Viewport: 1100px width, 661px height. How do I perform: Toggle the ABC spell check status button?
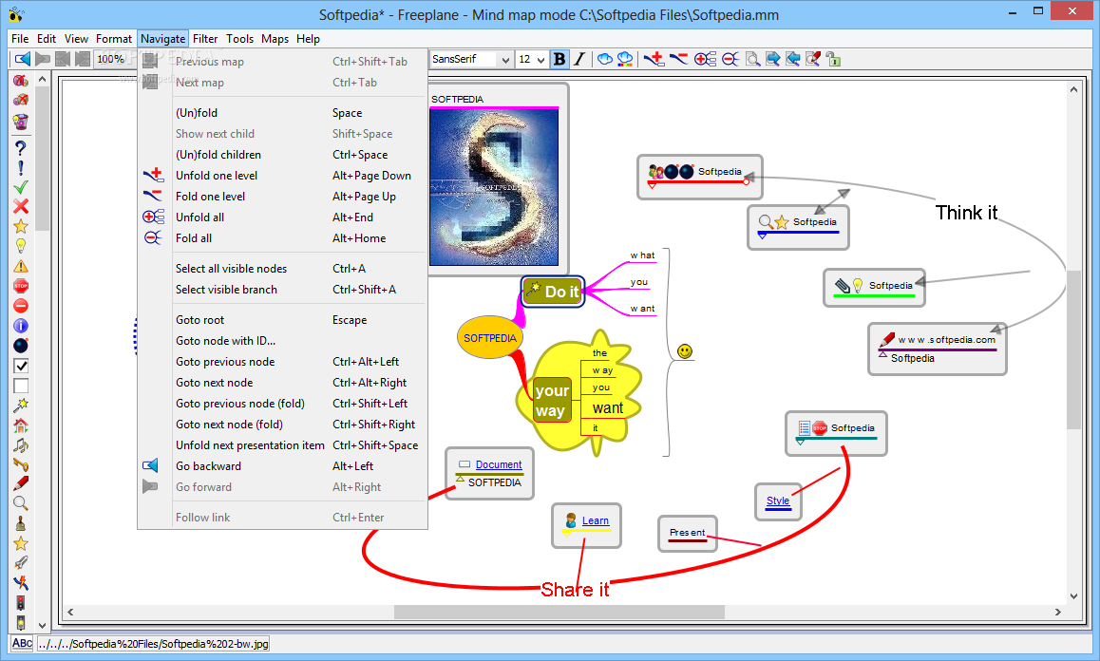tap(22, 644)
